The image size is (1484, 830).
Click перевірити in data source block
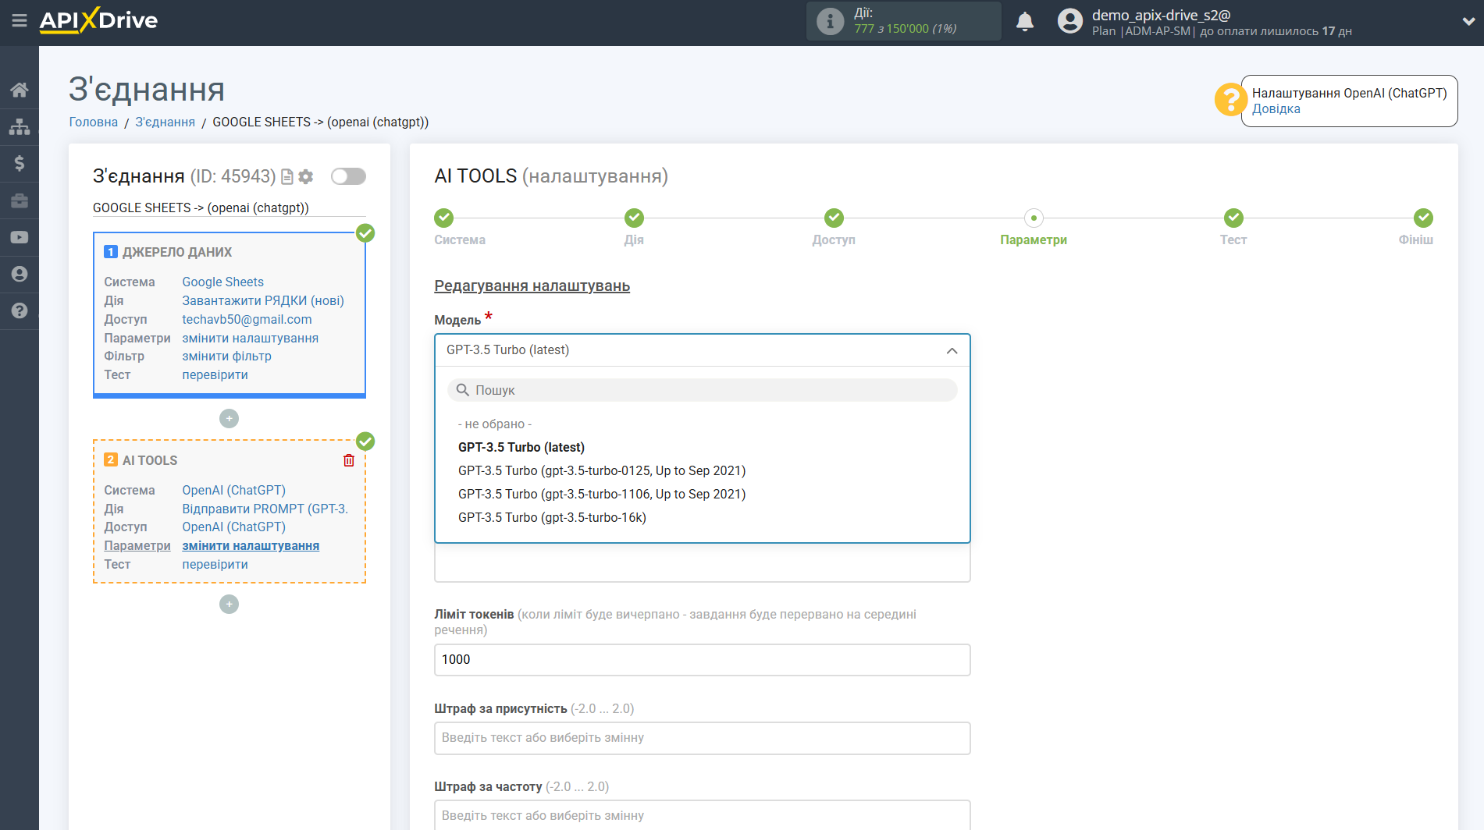point(215,375)
